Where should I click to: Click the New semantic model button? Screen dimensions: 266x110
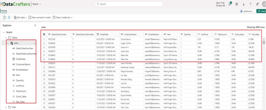(39, 17)
